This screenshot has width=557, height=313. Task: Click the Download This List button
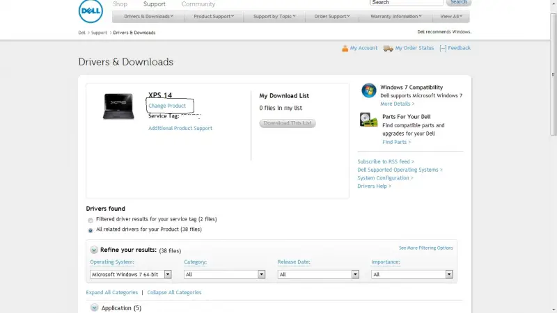[x=288, y=123]
